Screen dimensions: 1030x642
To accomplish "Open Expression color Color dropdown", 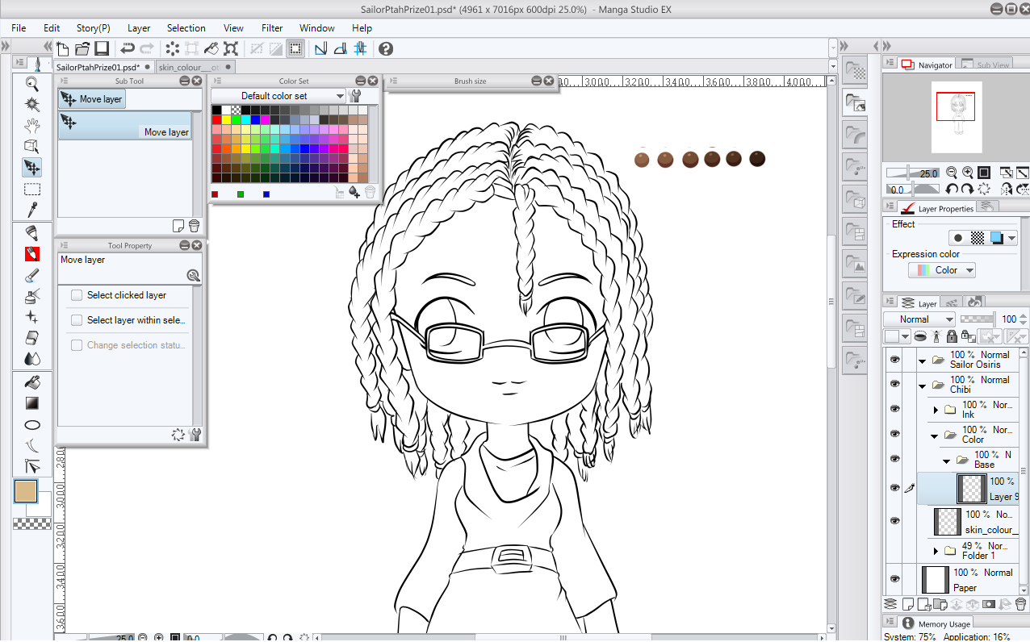I will (x=942, y=270).
